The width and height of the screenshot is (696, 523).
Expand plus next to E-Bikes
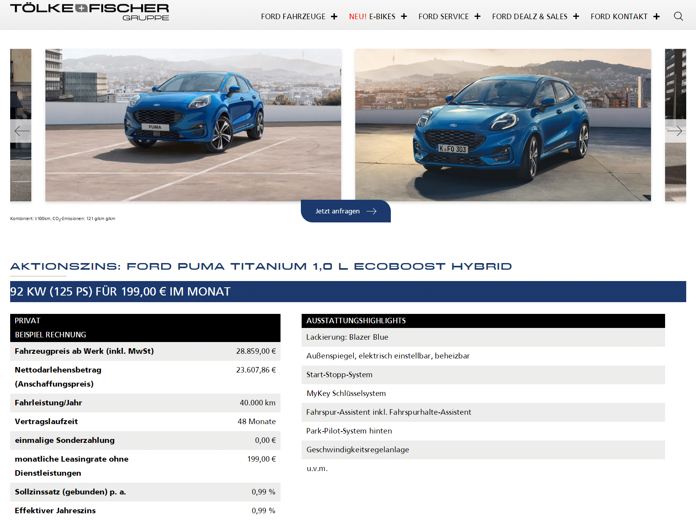(404, 16)
